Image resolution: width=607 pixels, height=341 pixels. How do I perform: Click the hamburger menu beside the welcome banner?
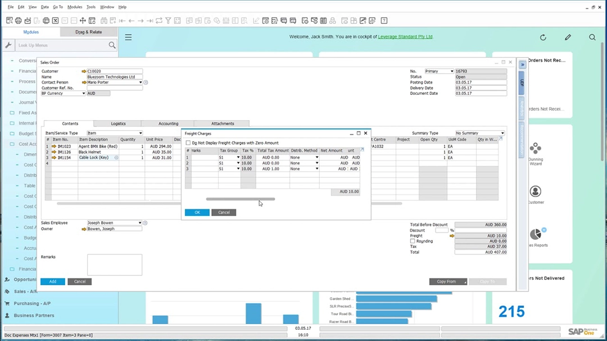(x=128, y=37)
